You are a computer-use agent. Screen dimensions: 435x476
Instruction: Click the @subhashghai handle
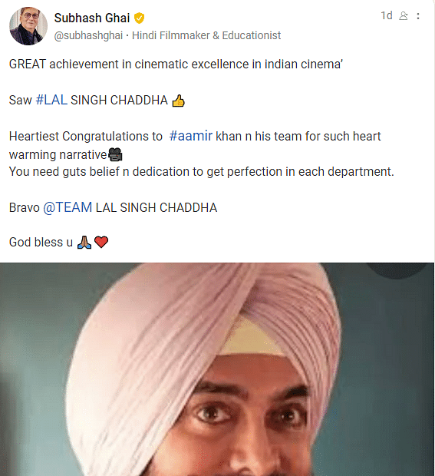click(88, 35)
